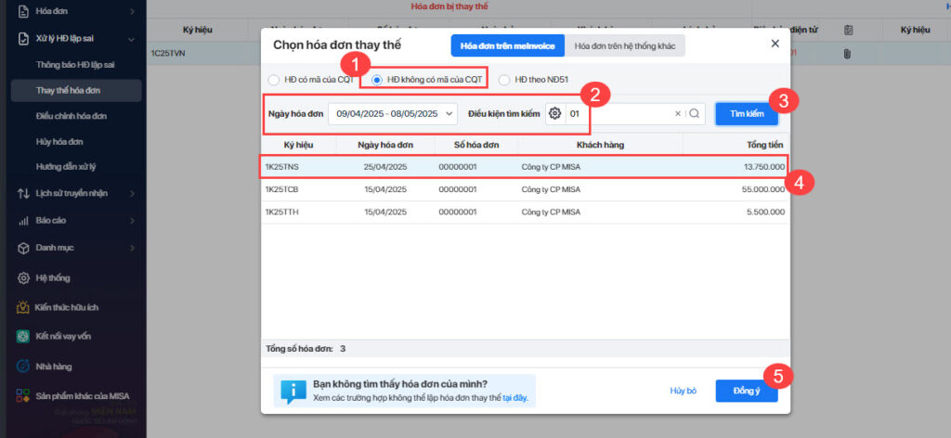The image size is (951, 438).
Task: Open Hệ thống gear icon in sidebar
Action: coord(23,278)
